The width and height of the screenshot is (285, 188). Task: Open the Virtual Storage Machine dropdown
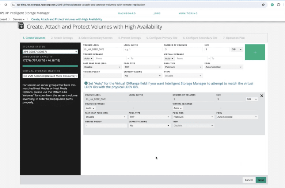tap(50, 76)
